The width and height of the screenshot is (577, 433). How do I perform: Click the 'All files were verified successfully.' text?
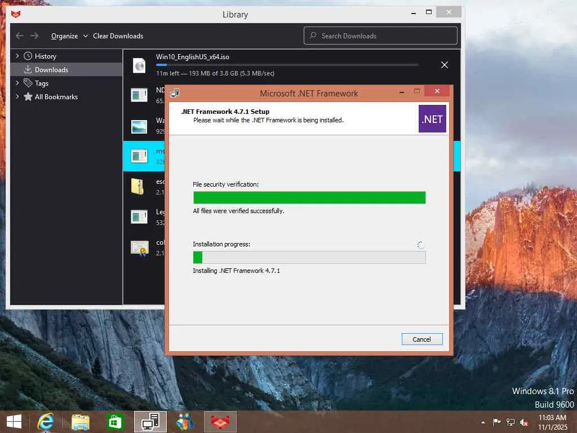click(x=238, y=211)
